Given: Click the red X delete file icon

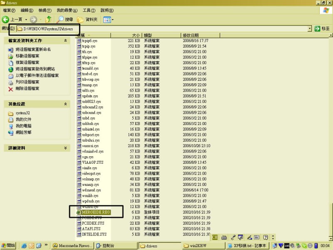Looking at the screenshot, I should (x=11, y=89).
